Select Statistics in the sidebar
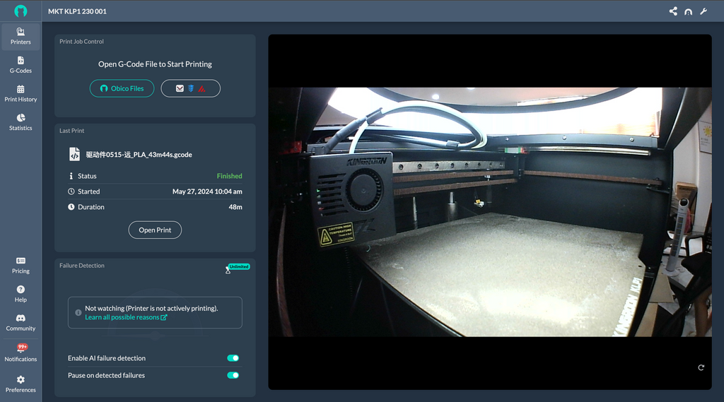This screenshot has width=724, height=402. [x=21, y=122]
